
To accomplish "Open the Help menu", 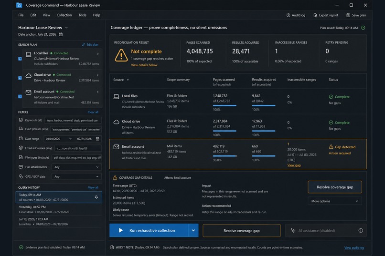I will (96, 15).
